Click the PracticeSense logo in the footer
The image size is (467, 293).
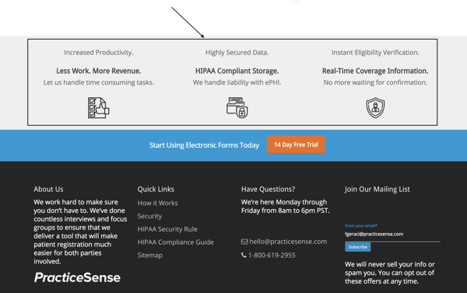(77, 277)
